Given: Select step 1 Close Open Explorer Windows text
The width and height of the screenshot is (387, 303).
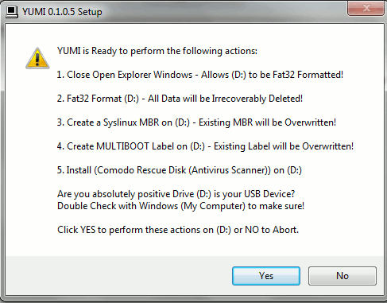Looking at the screenshot, I should pyautogui.click(x=125, y=75).
